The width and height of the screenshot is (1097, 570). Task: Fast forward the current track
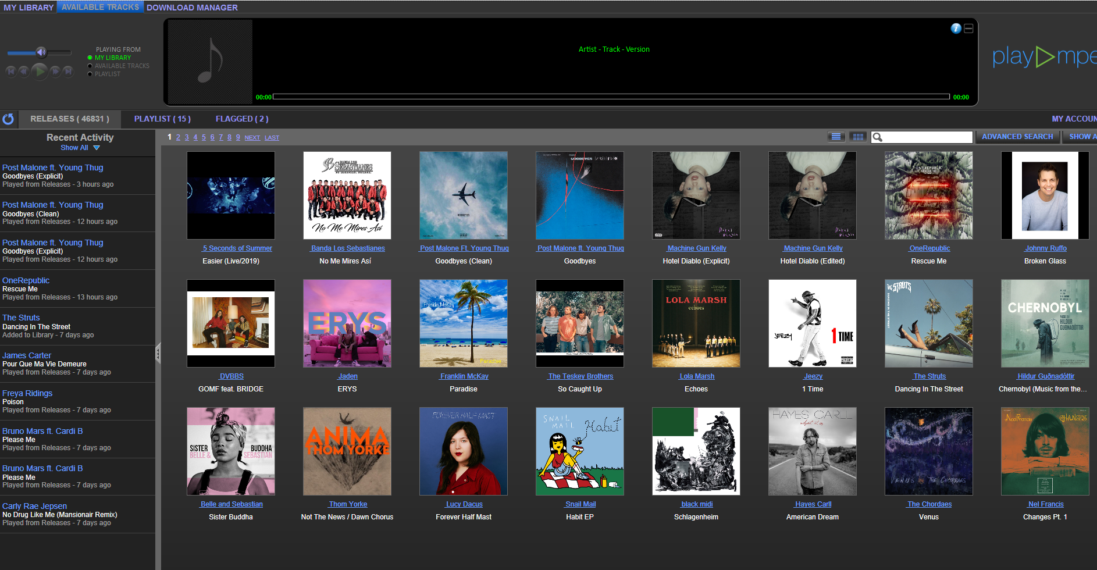point(55,71)
